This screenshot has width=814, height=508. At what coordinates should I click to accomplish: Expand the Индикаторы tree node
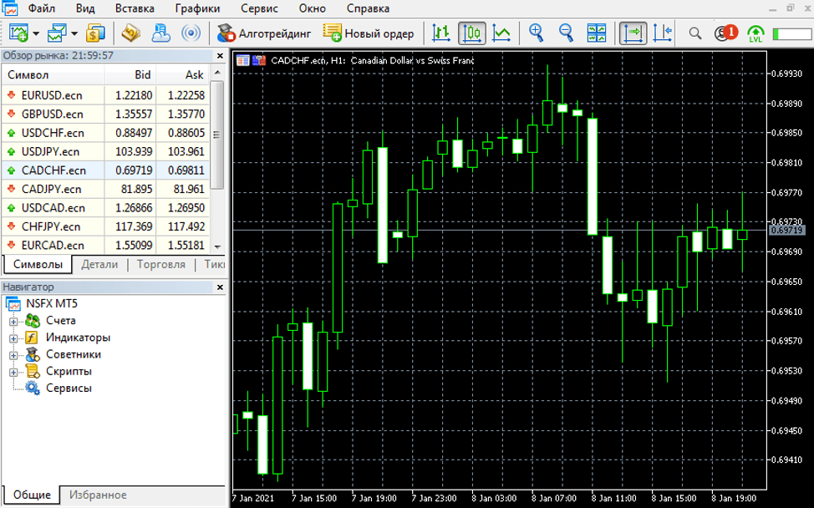[13, 338]
